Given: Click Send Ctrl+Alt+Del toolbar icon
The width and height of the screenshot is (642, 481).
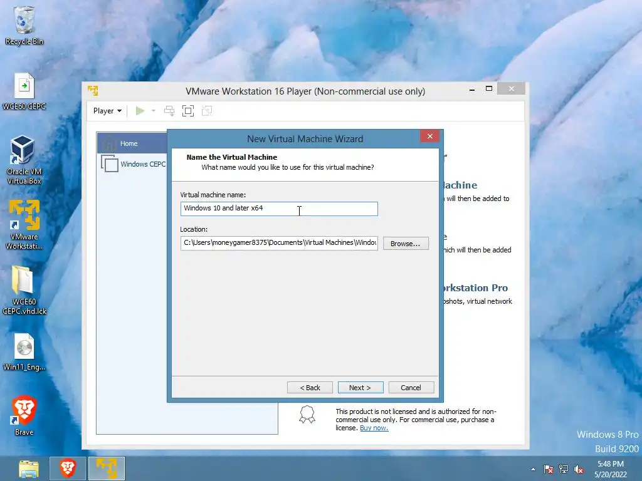Looking at the screenshot, I should point(169,111).
